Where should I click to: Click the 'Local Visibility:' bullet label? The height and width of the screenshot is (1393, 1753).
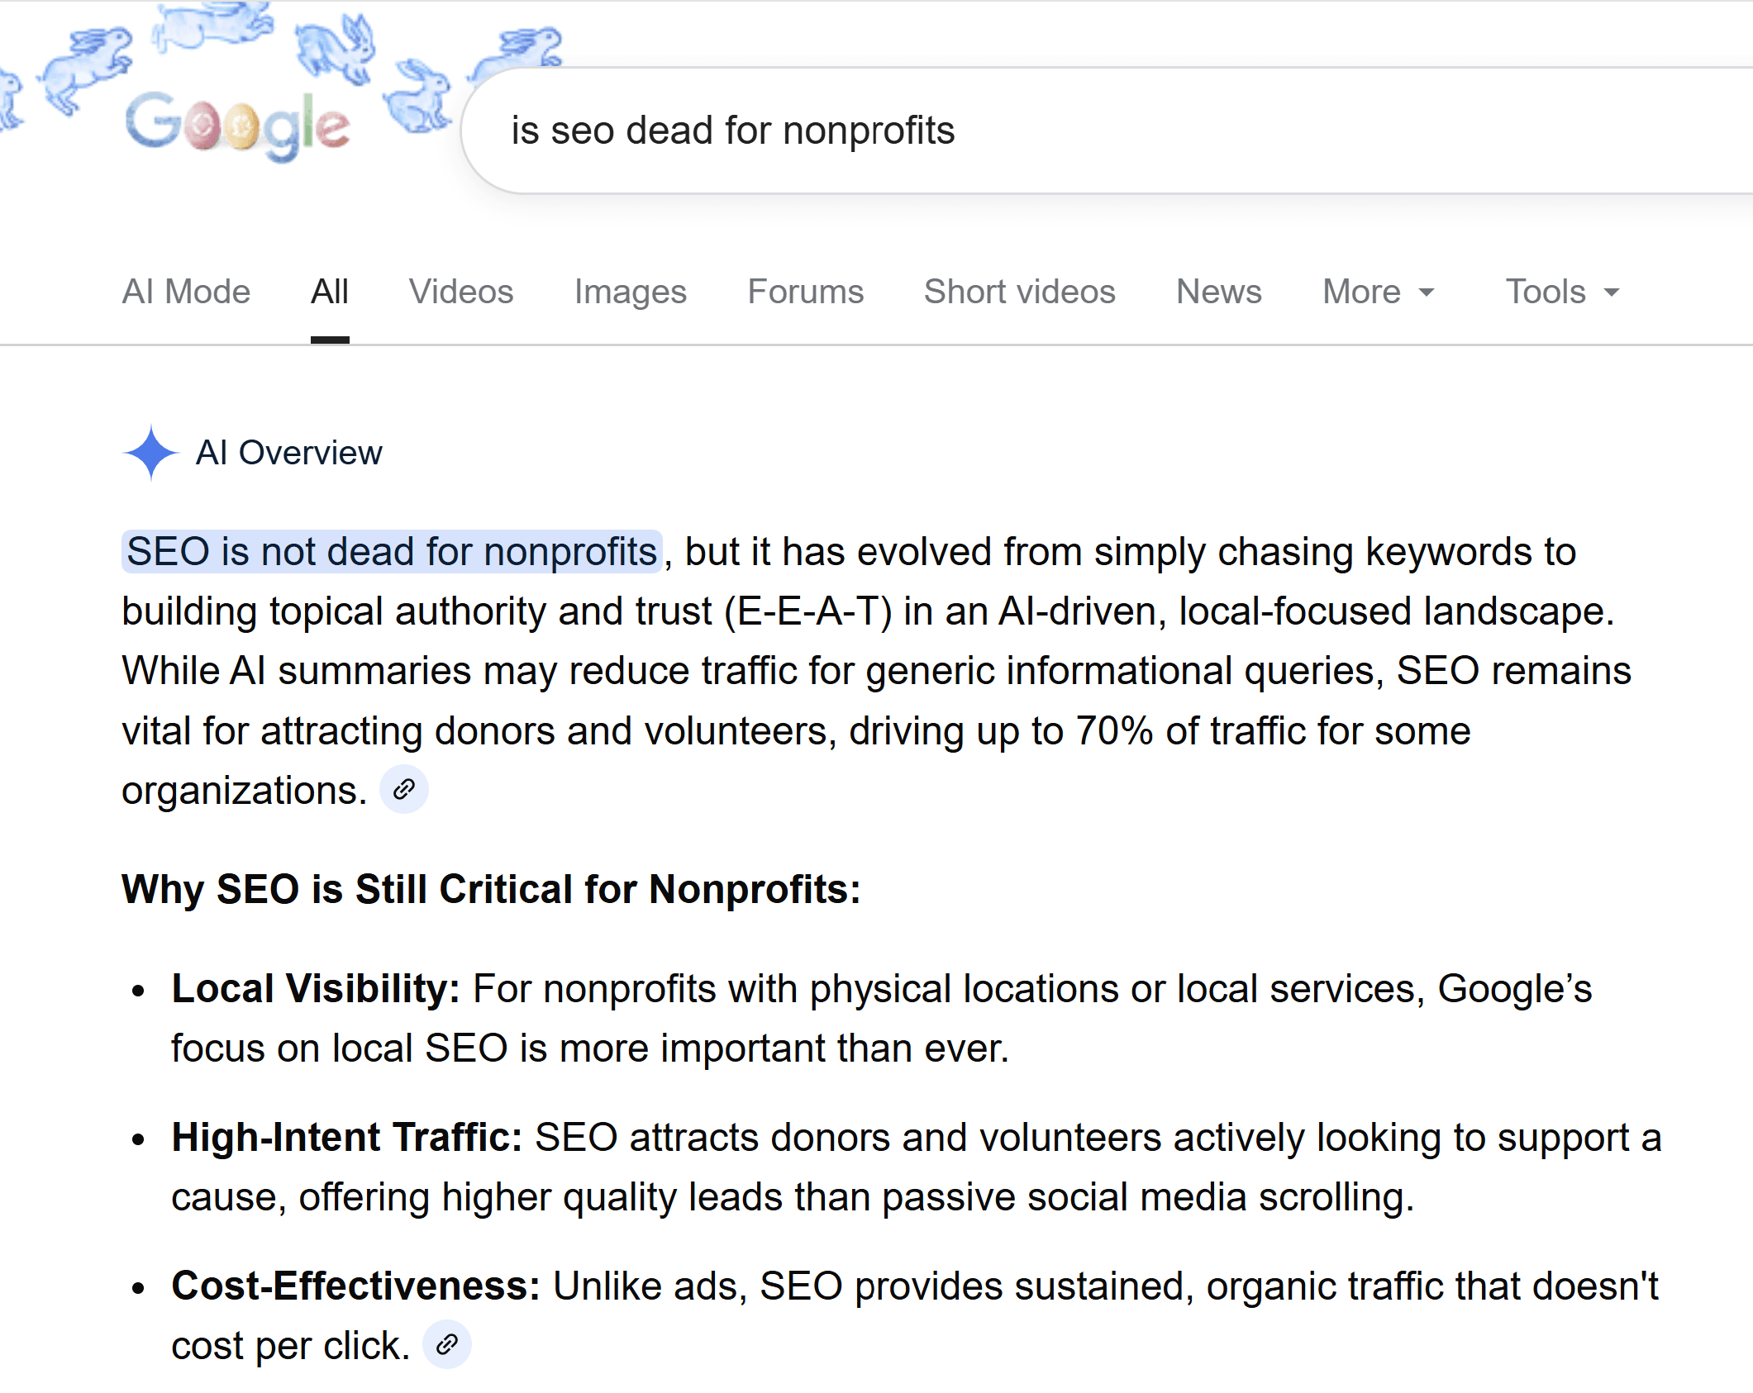pos(315,989)
